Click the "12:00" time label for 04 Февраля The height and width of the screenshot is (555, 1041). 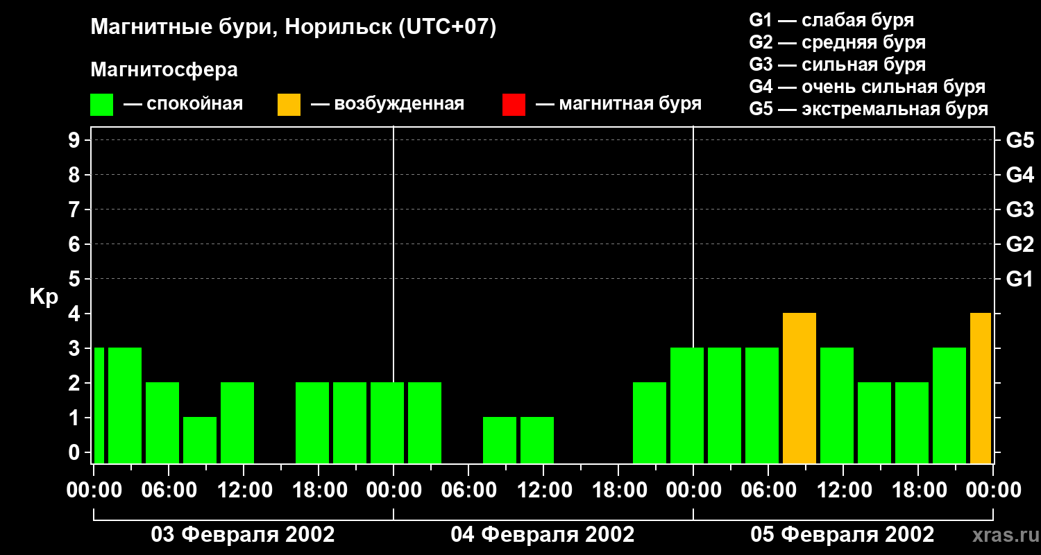(543, 490)
